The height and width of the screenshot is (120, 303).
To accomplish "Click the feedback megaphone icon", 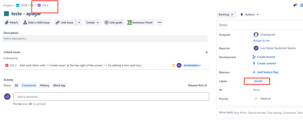I will (295, 5).
